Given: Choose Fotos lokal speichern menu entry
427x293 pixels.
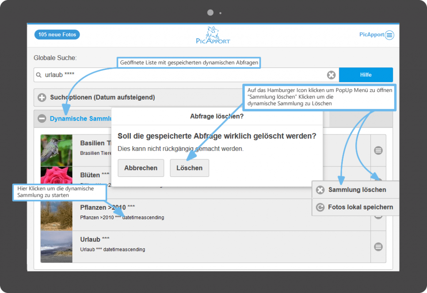Looking at the screenshot, I should click(x=360, y=207).
